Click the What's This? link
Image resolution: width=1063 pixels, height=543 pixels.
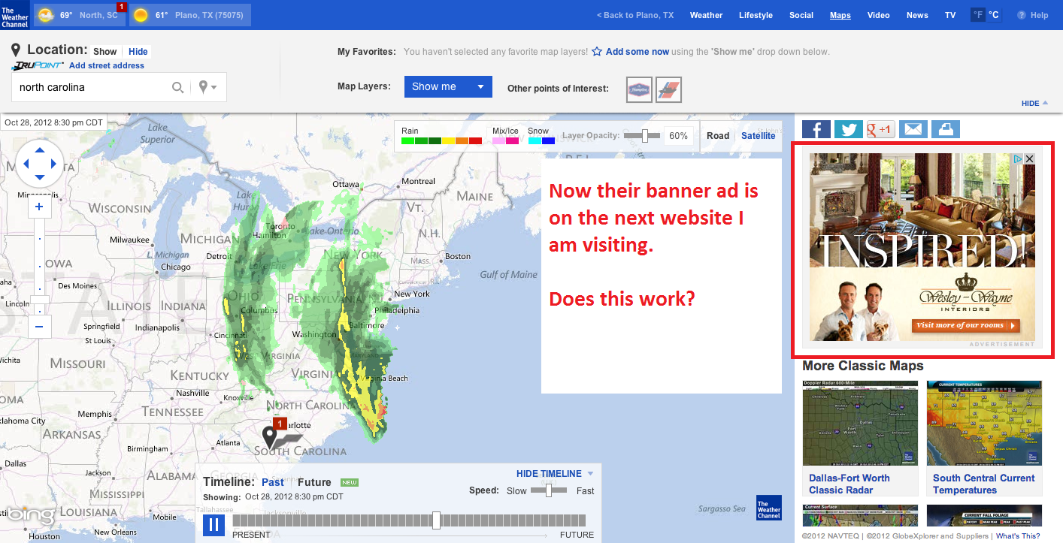(1018, 536)
